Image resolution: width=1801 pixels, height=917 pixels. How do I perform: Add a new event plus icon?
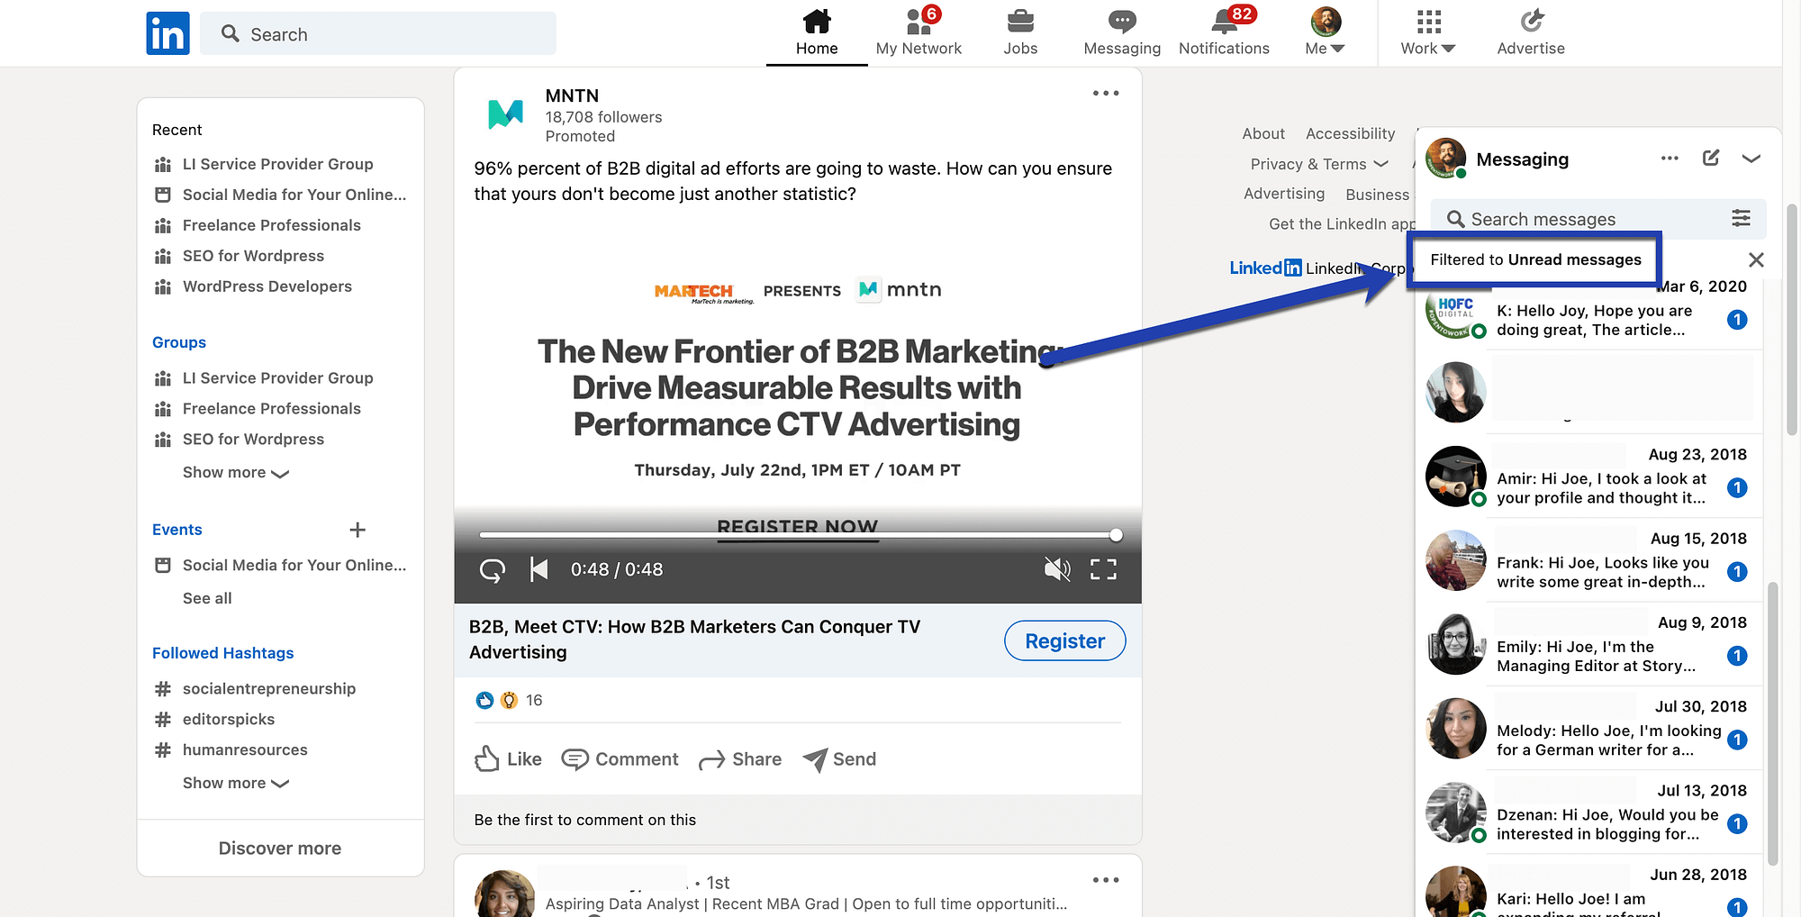click(357, 530)
